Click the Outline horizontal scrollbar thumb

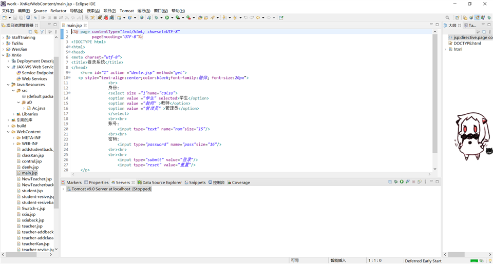[x=456, y=254]
